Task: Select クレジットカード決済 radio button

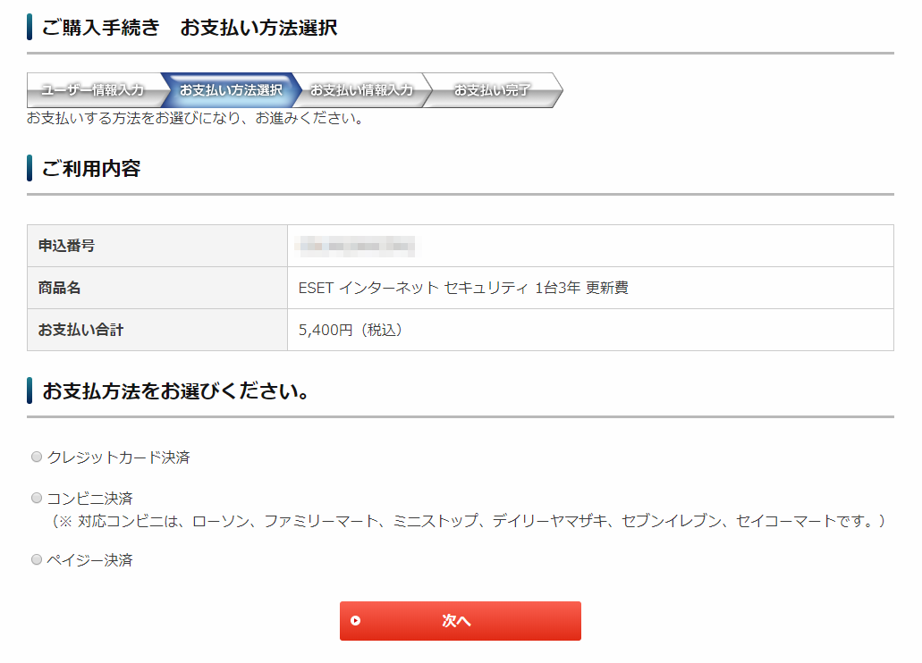Action: coord(37,457)
